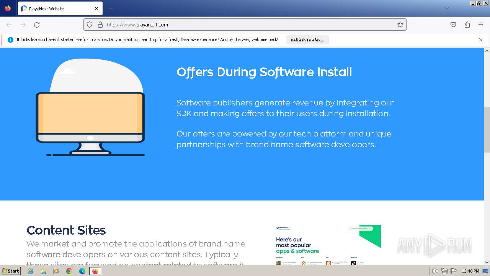This screenshot has height=276, width=490.
Task: Click the Offers During Software Install heading
Action: pos(264,72)
